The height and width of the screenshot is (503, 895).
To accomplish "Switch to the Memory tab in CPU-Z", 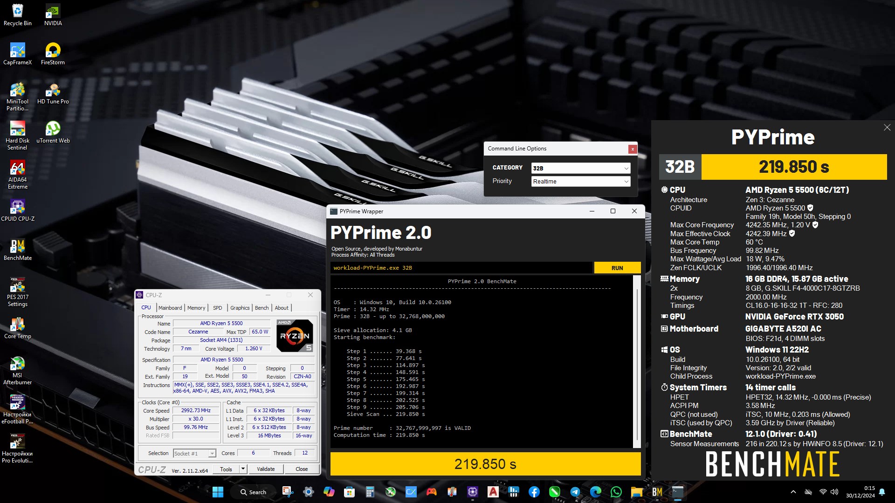I will tap(196, 308).
